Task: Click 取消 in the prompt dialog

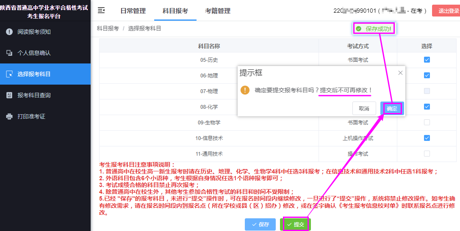Action: pos(364,109)
